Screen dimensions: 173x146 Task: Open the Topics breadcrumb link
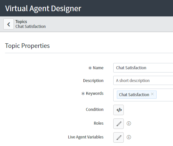(21, 22)
